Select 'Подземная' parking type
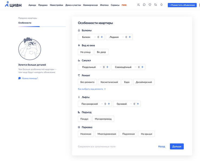The height and width of the screenshot is (161, 200). point(128,134)
